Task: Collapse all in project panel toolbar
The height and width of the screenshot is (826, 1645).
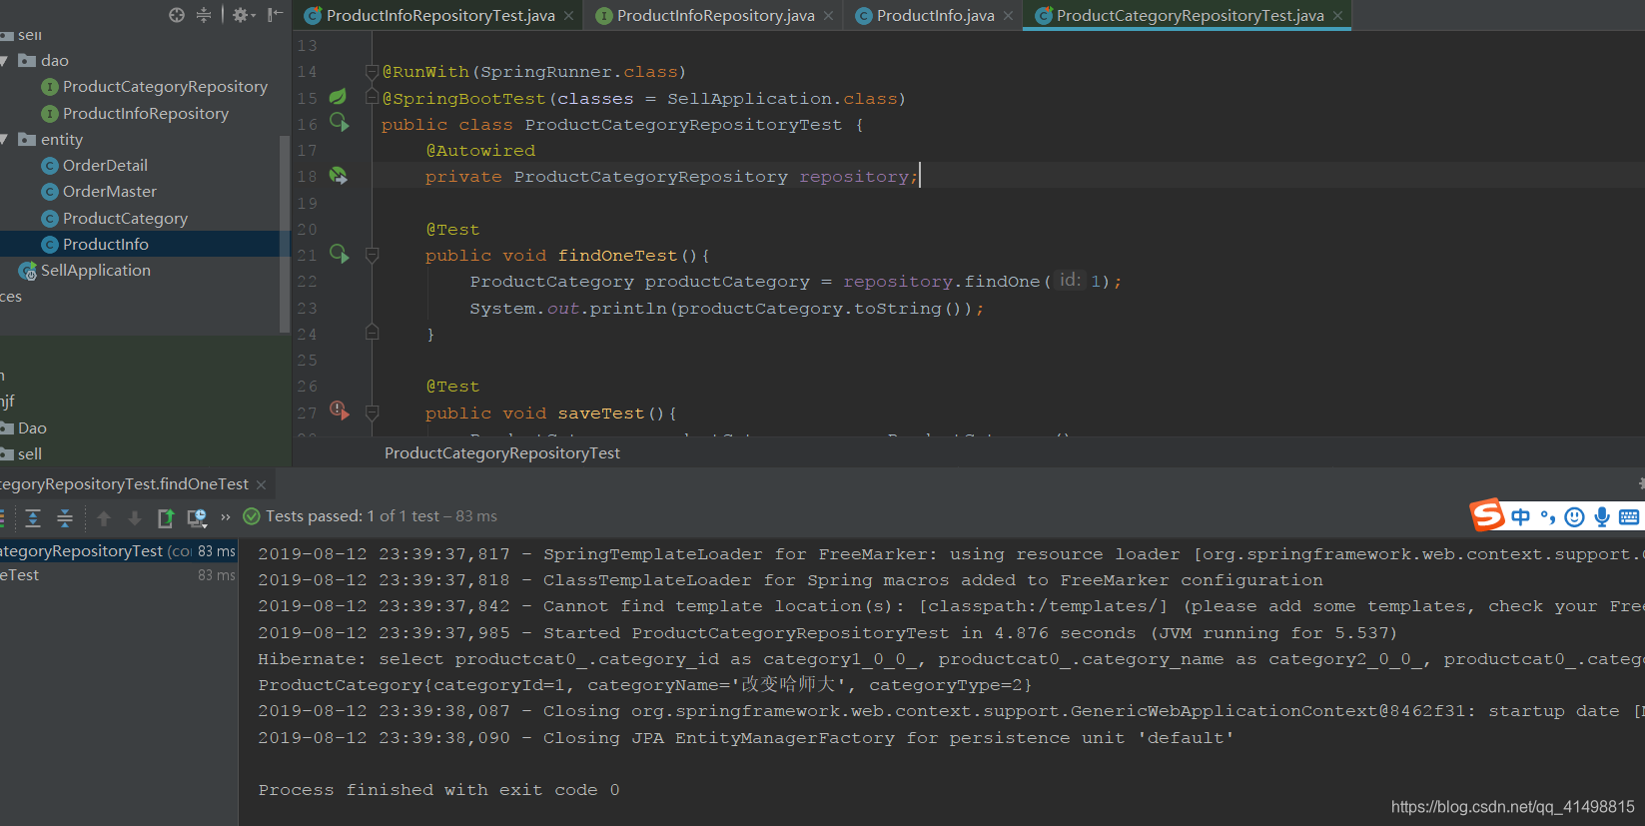Action: [204, 15]
